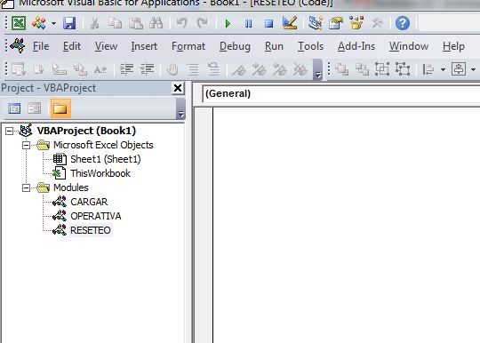Click the Break pause icon
480x343 pixels.
pos(249,24)
